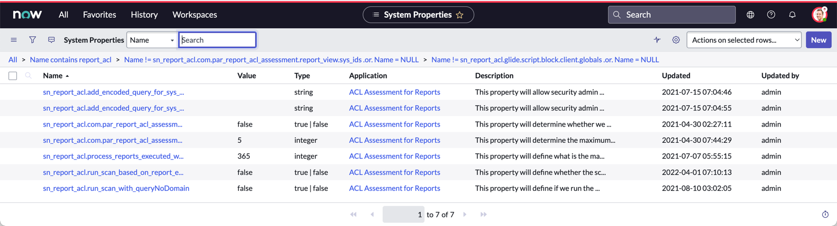Click the ServiceNow 'now' logo

pos(27,15)
